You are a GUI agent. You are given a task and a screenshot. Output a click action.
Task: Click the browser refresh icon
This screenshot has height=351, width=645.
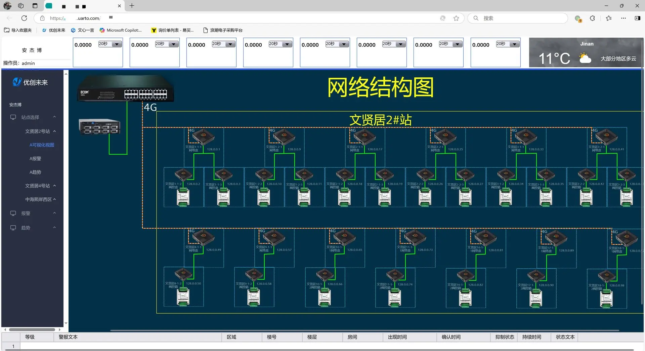click(x=24, y=18)
